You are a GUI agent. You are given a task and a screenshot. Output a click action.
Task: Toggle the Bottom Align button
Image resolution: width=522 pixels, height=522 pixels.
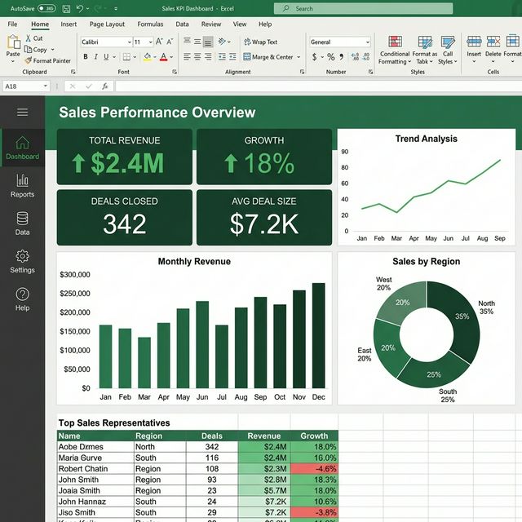208,42
